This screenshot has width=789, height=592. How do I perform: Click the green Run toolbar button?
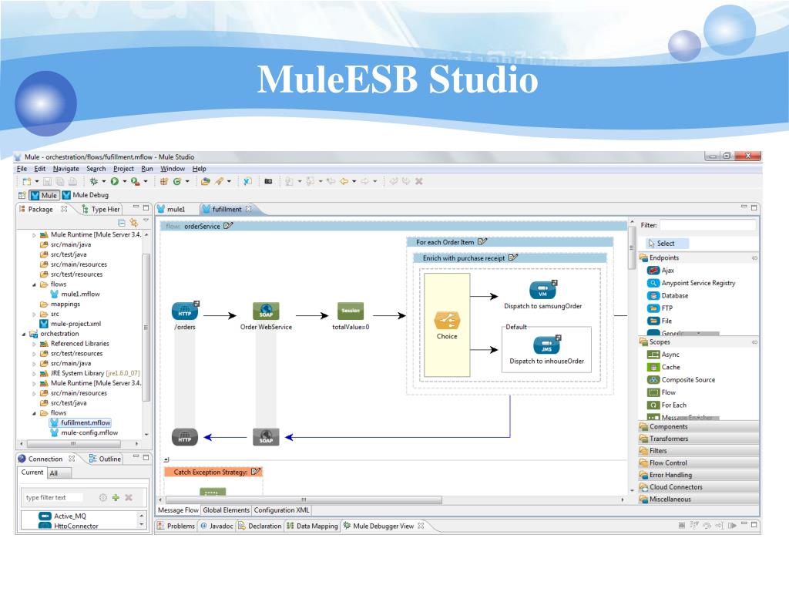115,181
